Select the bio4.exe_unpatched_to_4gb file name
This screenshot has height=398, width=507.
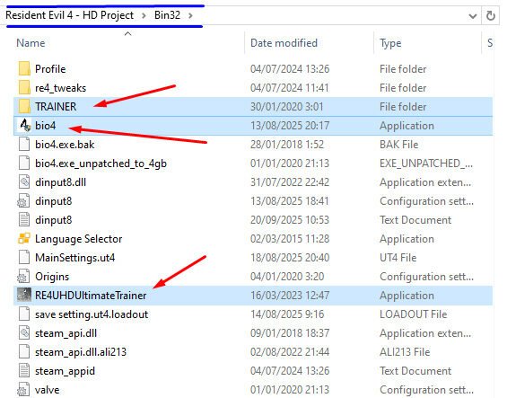click(101, 164)
